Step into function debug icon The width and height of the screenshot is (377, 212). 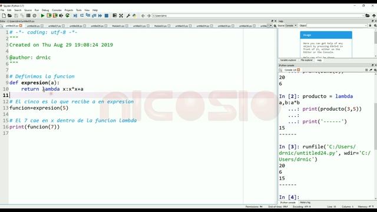88,16
